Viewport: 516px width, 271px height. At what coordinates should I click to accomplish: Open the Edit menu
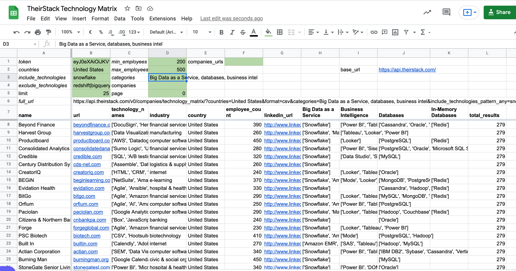45,19
